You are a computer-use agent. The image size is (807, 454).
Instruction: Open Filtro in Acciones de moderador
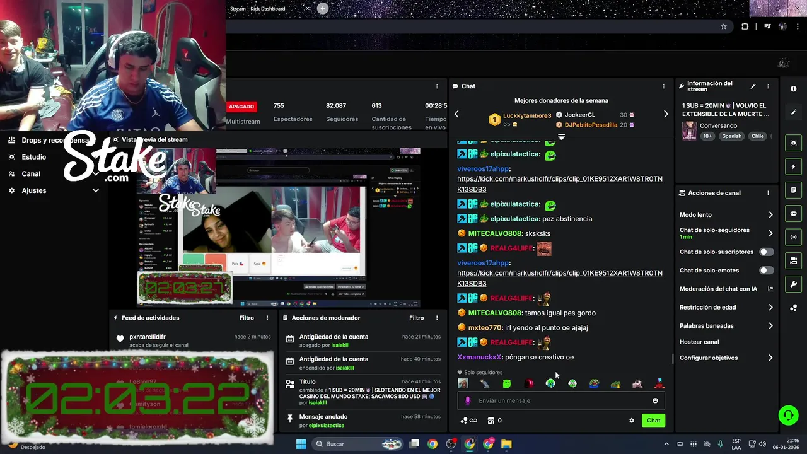pyautogui.click(x=417, y=318)
